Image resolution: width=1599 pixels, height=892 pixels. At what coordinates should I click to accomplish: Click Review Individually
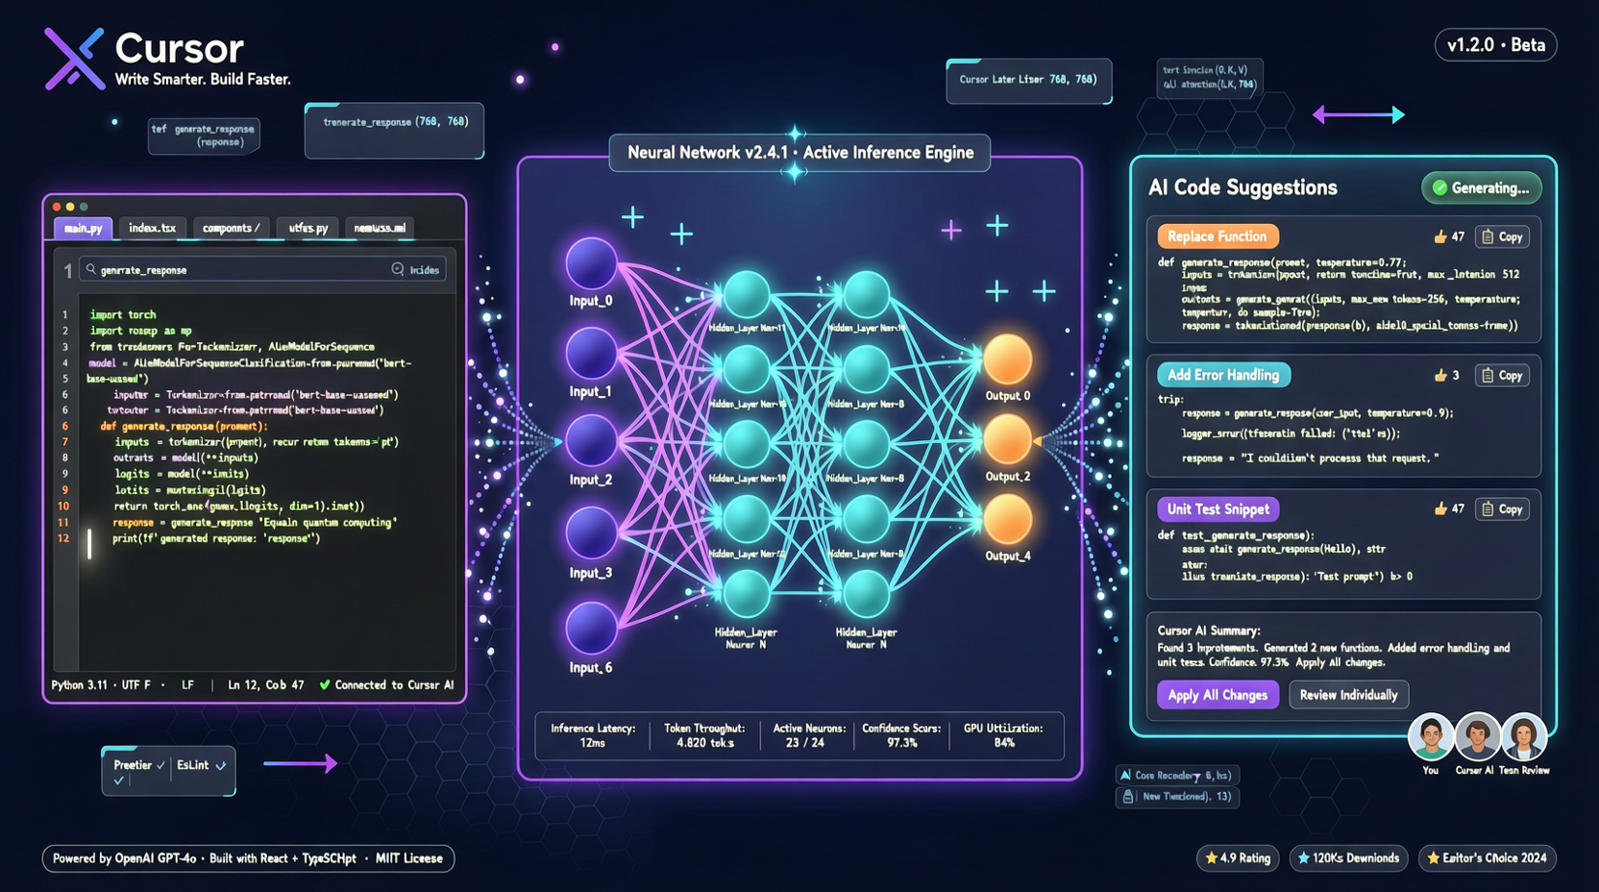point(1348,695)
